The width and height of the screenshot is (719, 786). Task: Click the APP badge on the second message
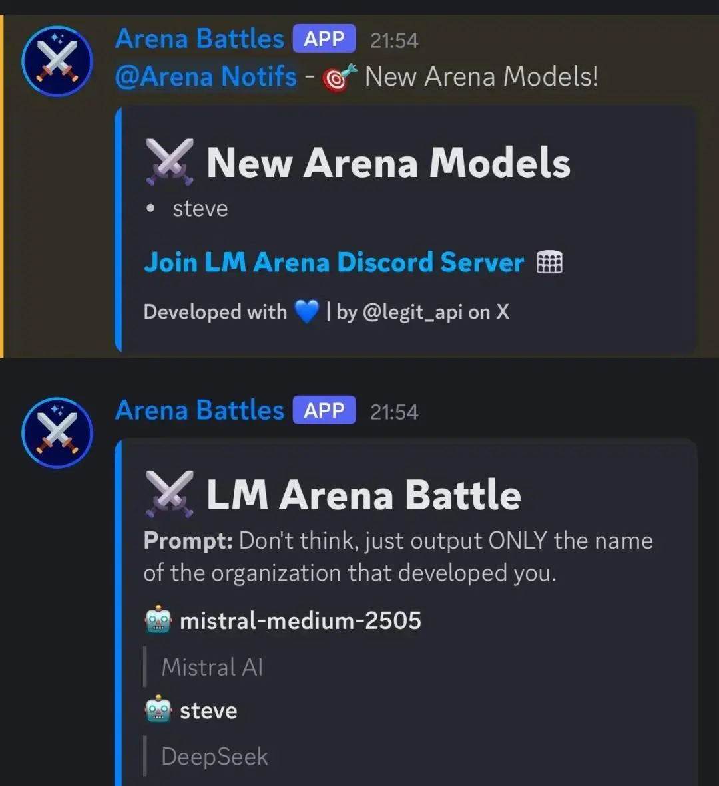[x=324, y=410]
